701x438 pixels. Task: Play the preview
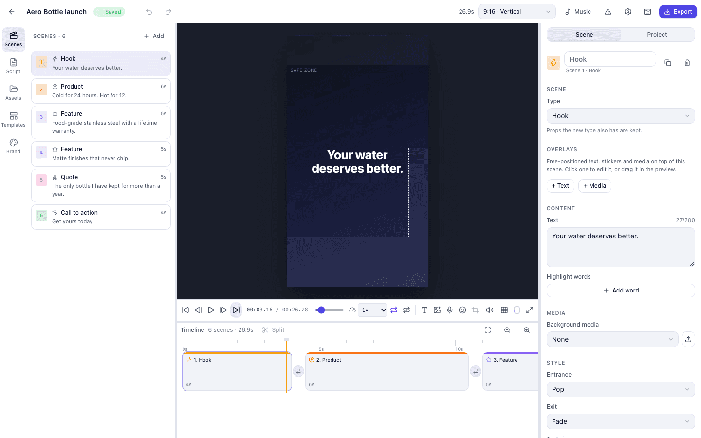(x=211, y=310)
